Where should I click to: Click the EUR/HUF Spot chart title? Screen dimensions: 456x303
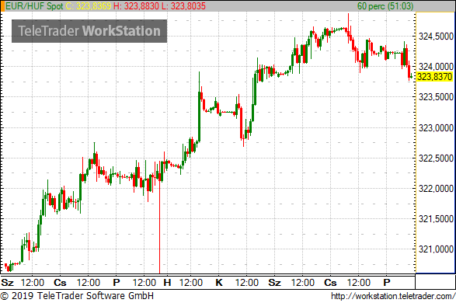pyautogui.click(x=34, y=6)
